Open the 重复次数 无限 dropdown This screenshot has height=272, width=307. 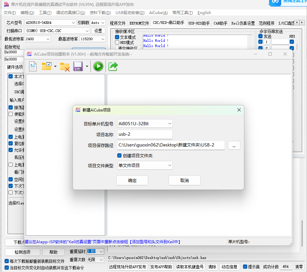tap(95, 260)
